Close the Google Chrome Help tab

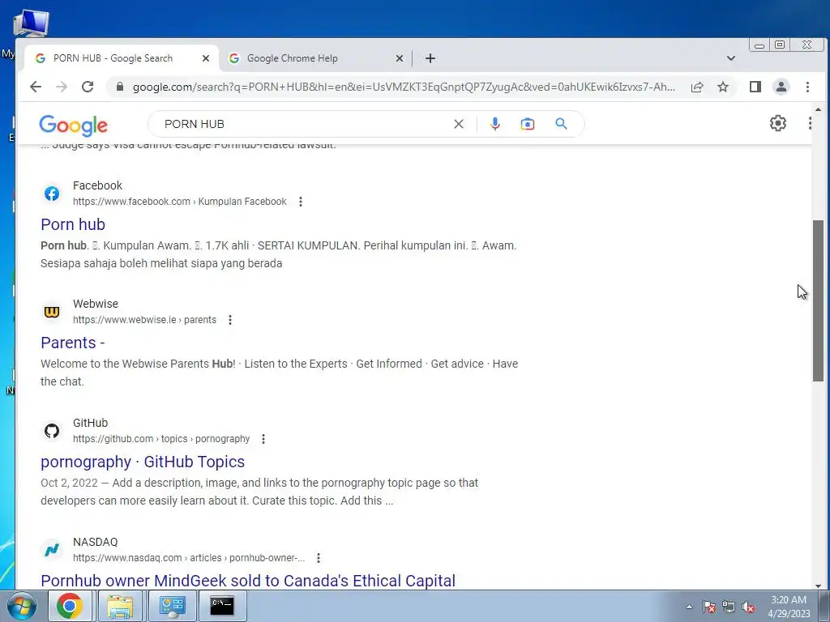click(x=400, y=58)
